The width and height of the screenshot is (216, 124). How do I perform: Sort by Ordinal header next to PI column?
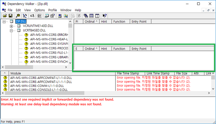[x=91, y=22]
